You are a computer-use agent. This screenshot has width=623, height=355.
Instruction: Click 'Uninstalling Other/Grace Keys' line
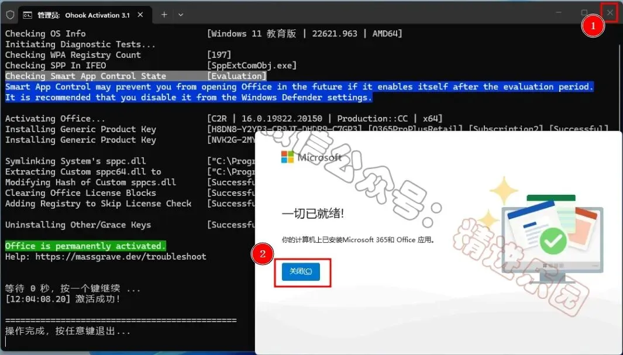coord(78,225)
